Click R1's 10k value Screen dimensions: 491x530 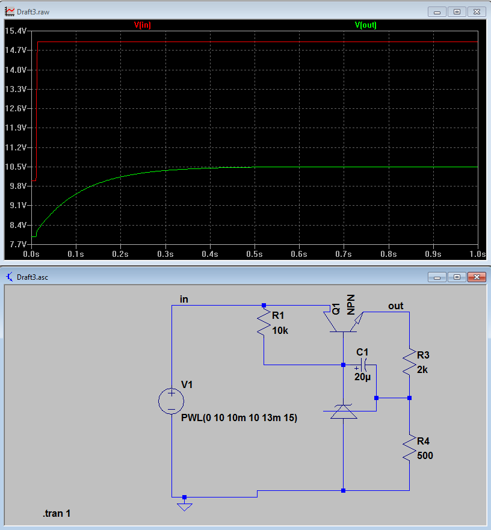coord(280,331)
